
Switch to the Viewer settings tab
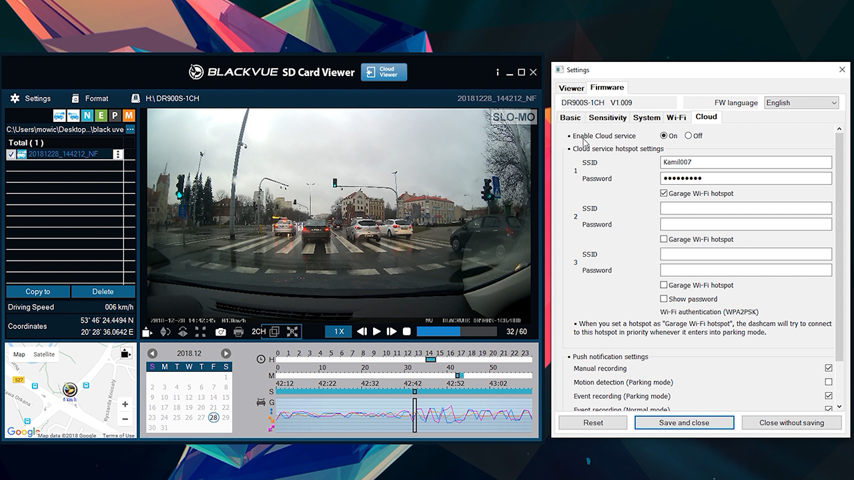pos(571,88)
